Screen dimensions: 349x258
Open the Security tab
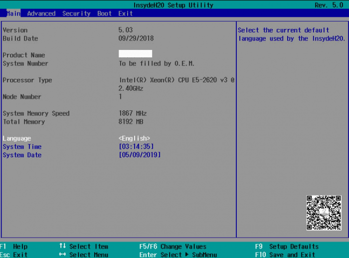(x=76, y=13)
